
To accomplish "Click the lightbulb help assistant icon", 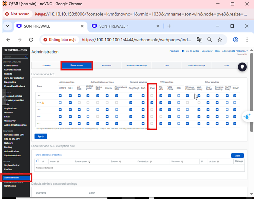I will pos(242,67).
